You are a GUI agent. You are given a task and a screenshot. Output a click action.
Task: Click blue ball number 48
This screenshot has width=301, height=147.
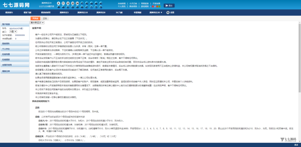[x=58, y=7]
